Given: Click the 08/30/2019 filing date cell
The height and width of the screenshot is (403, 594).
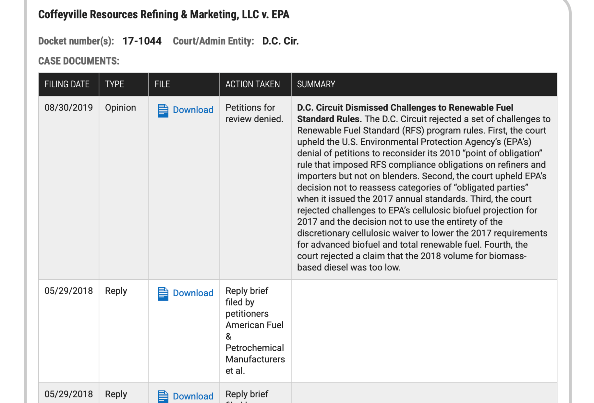Looking at the screenshot, I should click(69, 108).
